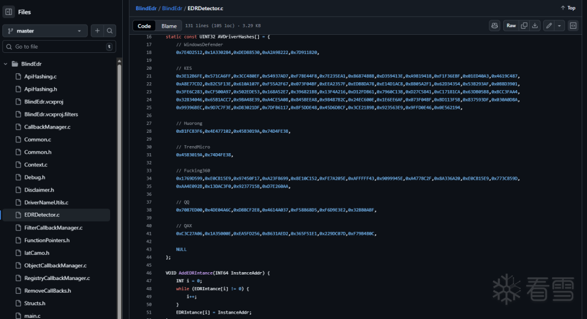The image size is (587, 319).
Task: Open Disclaimer.h file
Action: pos(39,190)
